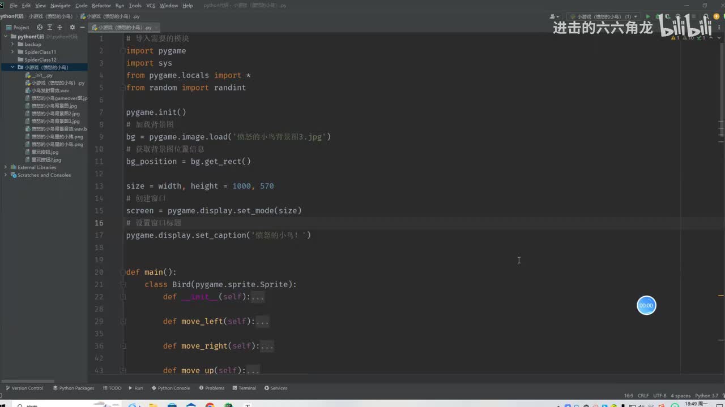Open the Code menu

(x=82, y=6)
